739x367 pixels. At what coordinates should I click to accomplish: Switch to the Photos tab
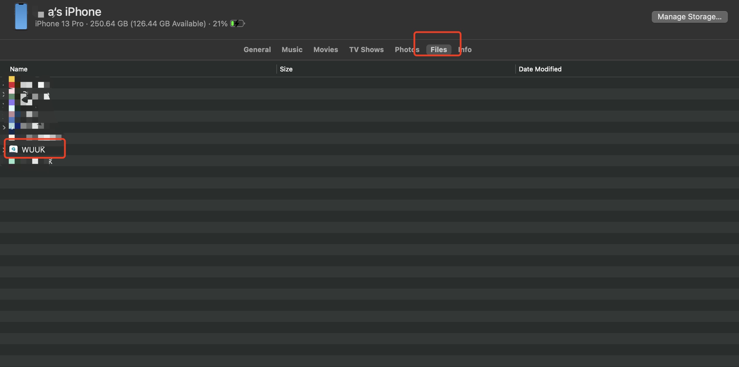(407, 49)
